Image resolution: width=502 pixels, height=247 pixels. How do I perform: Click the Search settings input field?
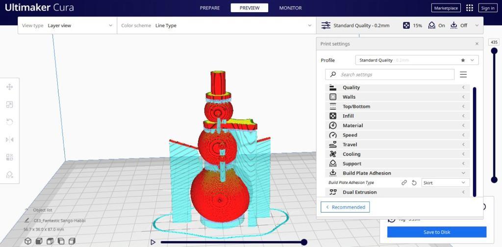click(390, 74)
